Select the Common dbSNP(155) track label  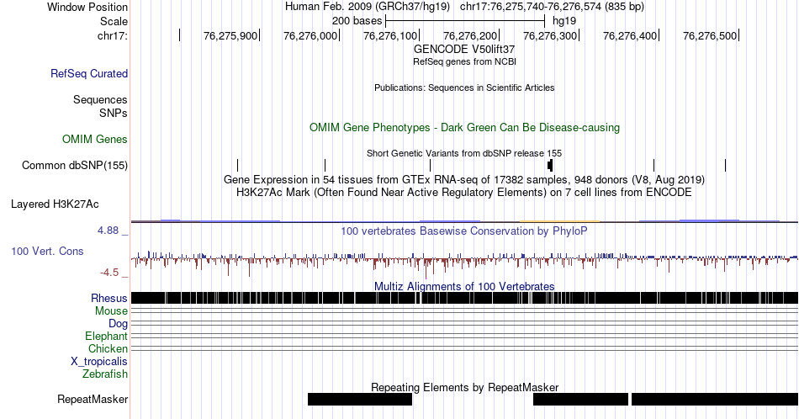(x=75, y=165)
